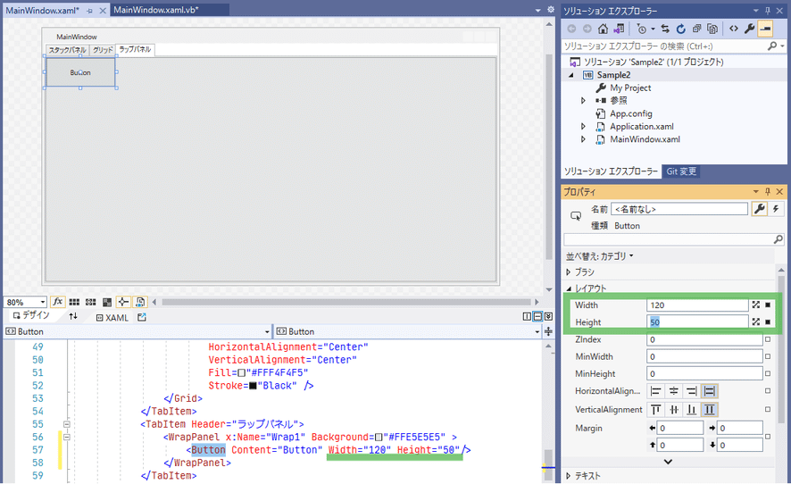Click the Height property input field
The height and width of the screenshot is (484, 791).
pyautogui.click(x=697, y=322)
